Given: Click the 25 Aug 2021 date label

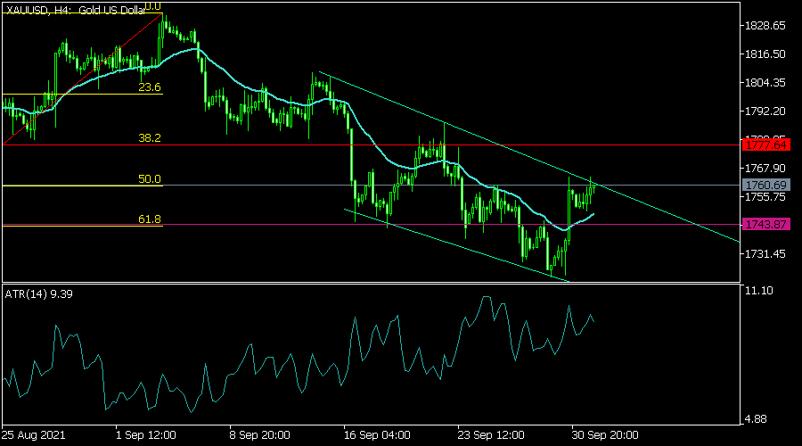Looking at the screenshot, I should (x=33, y=435).
